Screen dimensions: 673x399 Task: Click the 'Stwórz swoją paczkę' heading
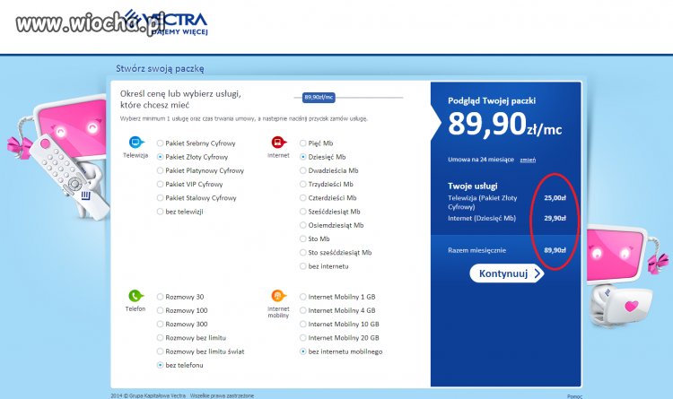point(160,69)
